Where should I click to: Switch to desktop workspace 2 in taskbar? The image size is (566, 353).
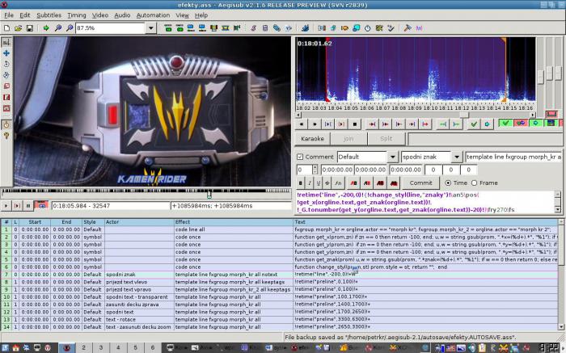coord(83,347)
